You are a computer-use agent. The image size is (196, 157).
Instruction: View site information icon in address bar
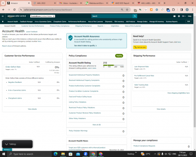point(21,10)
